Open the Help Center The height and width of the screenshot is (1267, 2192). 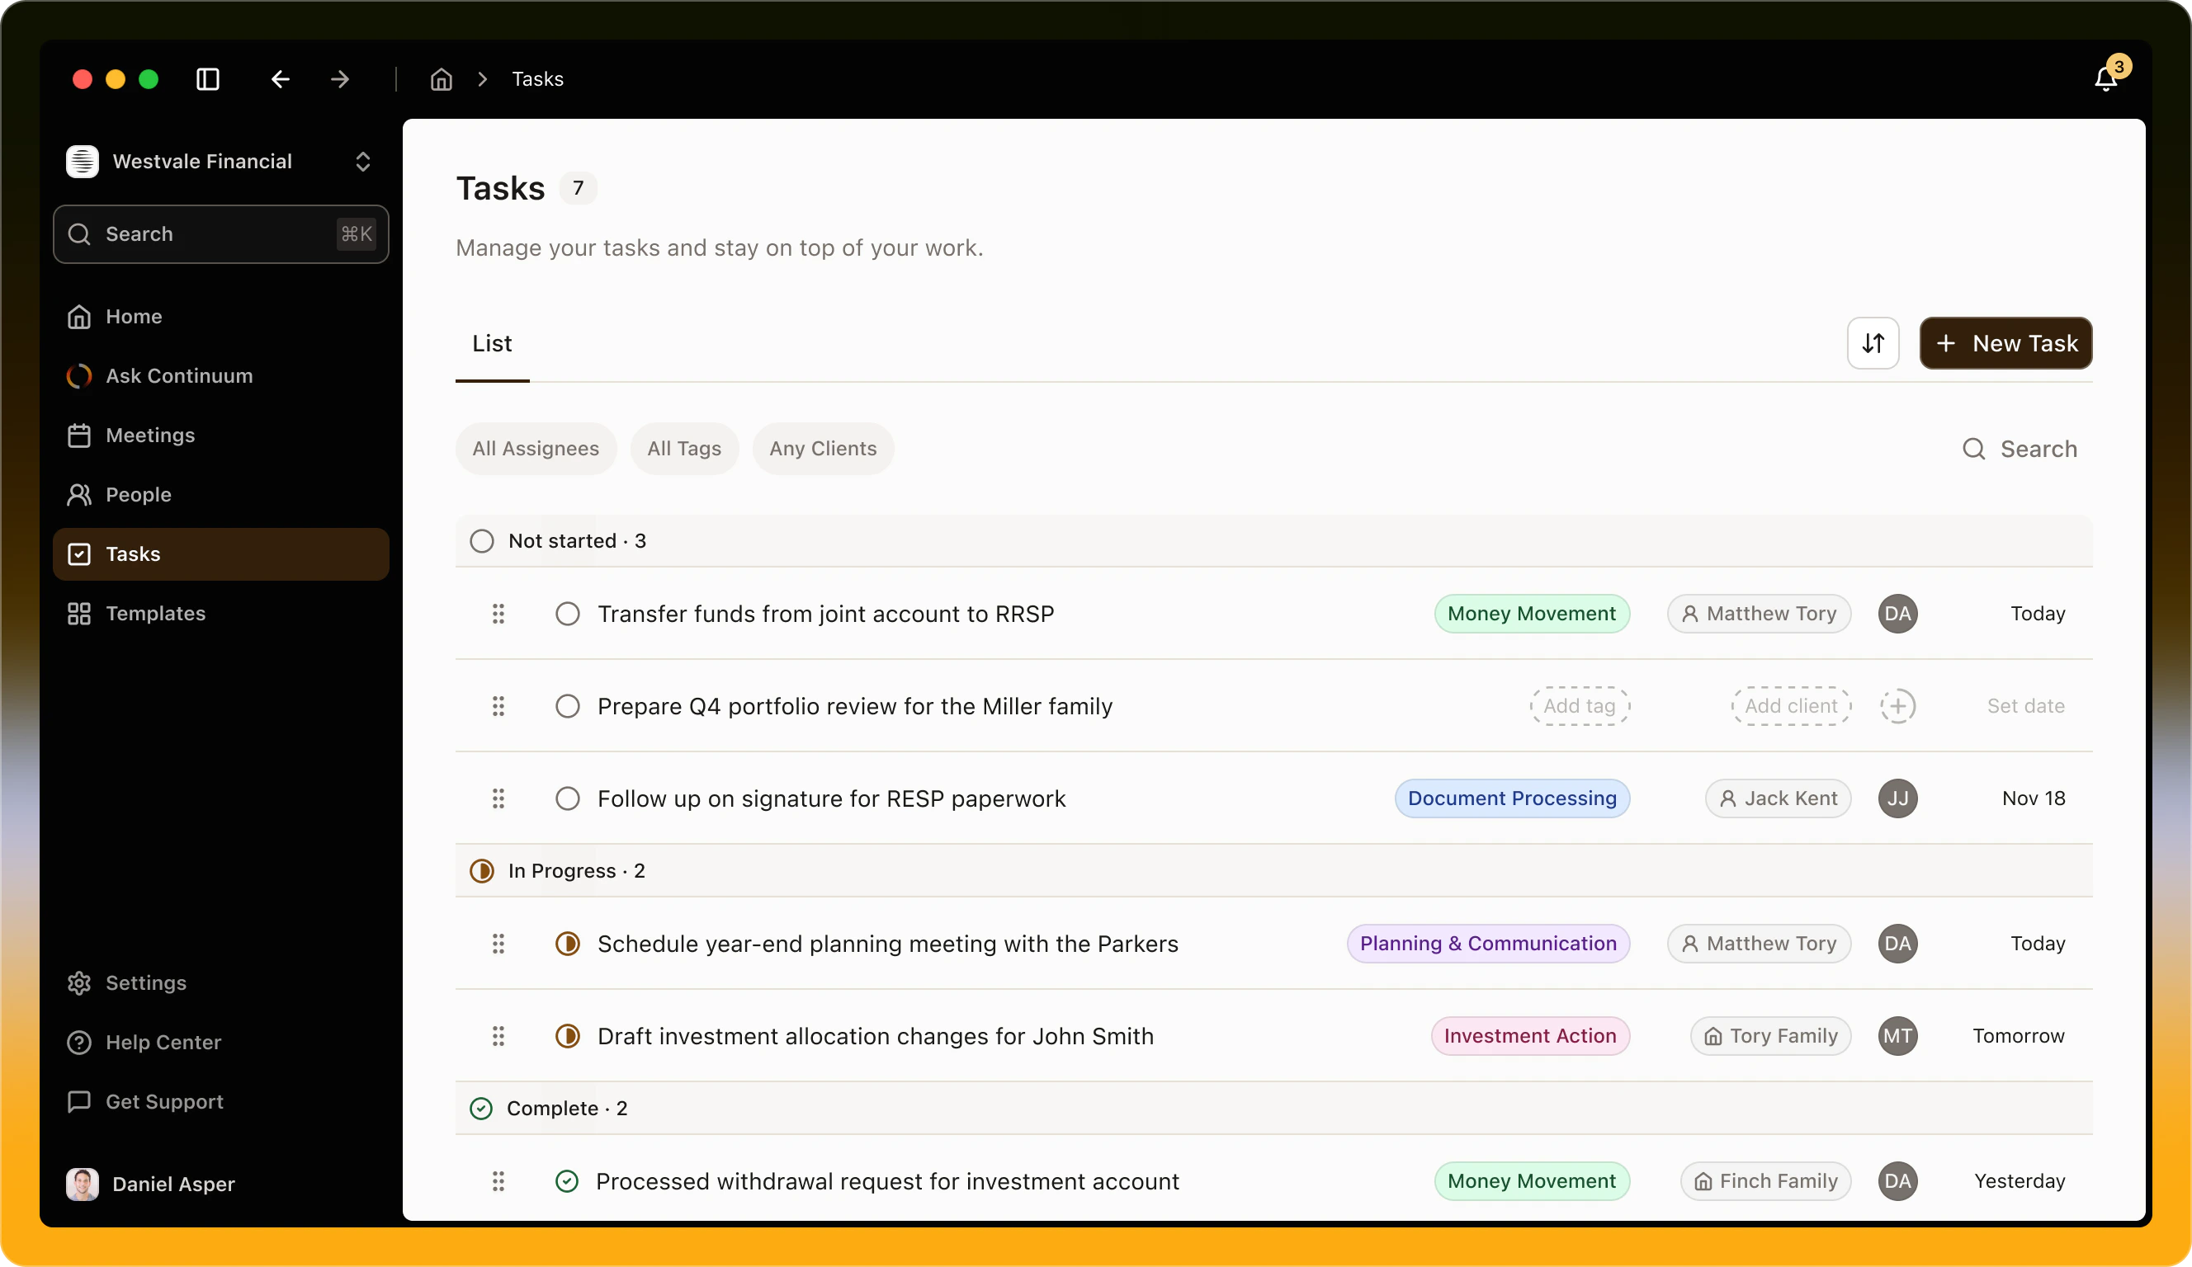pyautogui.click(x=163, y=1043)
